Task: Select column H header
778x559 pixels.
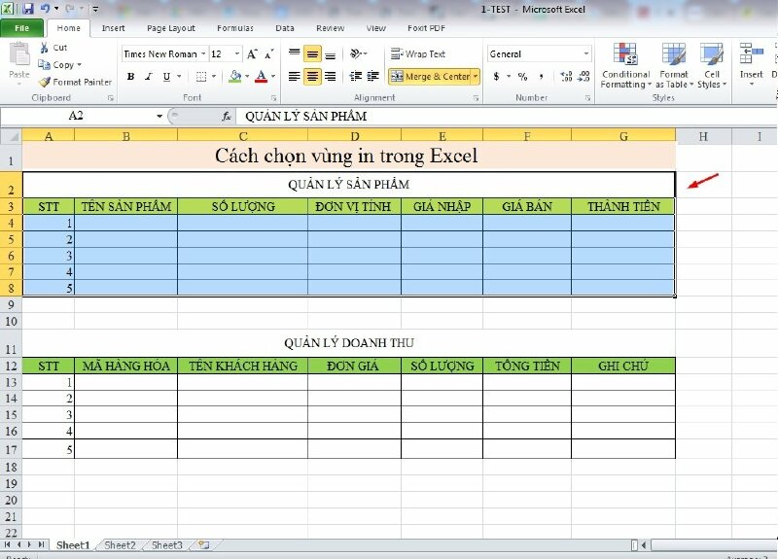Action: (703, 136)
